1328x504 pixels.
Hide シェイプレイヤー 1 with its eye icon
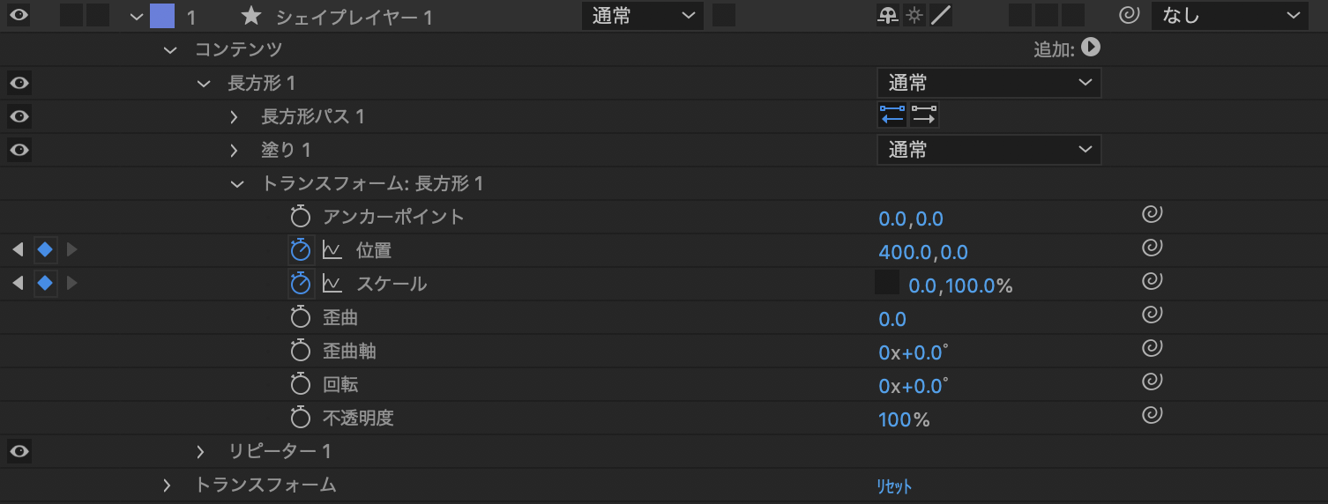(19, 15)
